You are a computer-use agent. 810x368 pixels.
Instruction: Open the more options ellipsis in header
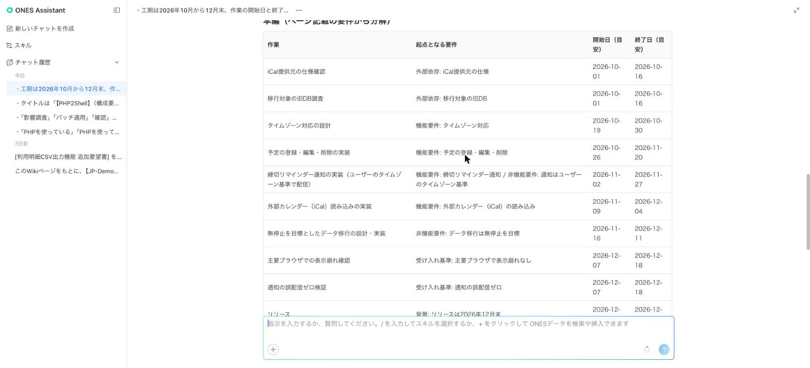299,10
